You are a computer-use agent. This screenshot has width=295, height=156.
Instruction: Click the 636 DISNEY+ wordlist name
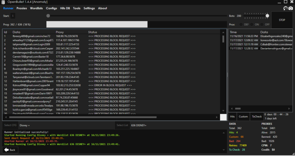click(x=139, y=126)
